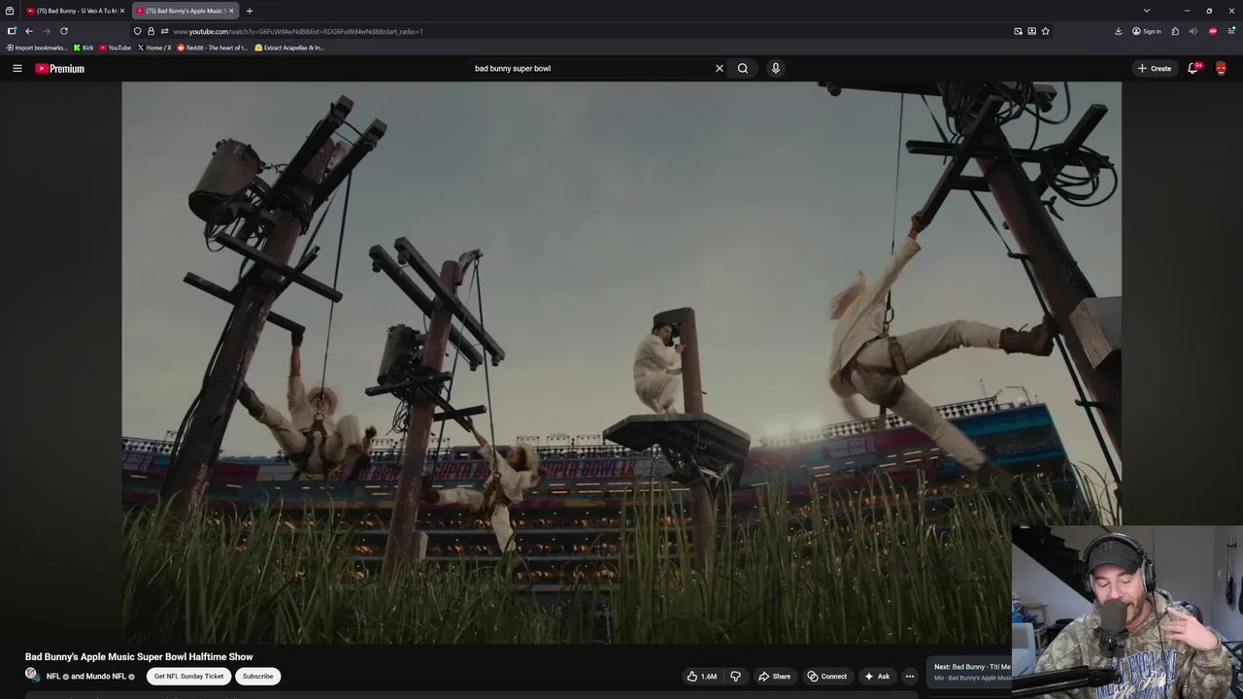Open the Extract Acapellas bookmark
The image size is (1243, 699).
[289, 48]
